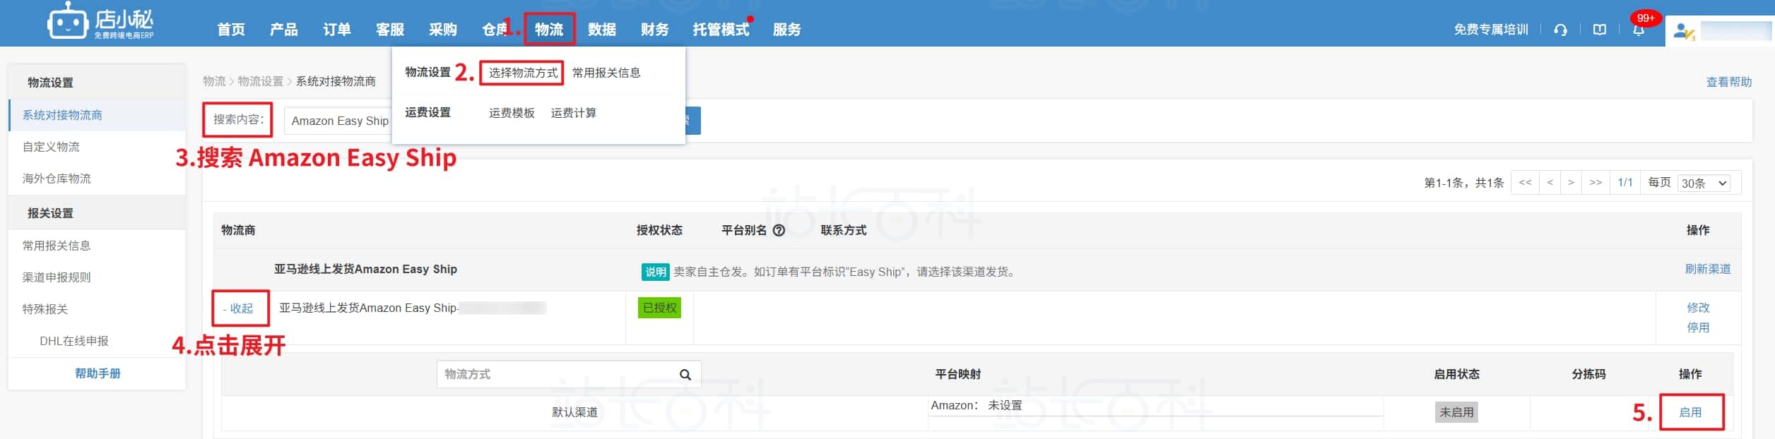Click the 店小秘 robot logo

coord(100,21)
